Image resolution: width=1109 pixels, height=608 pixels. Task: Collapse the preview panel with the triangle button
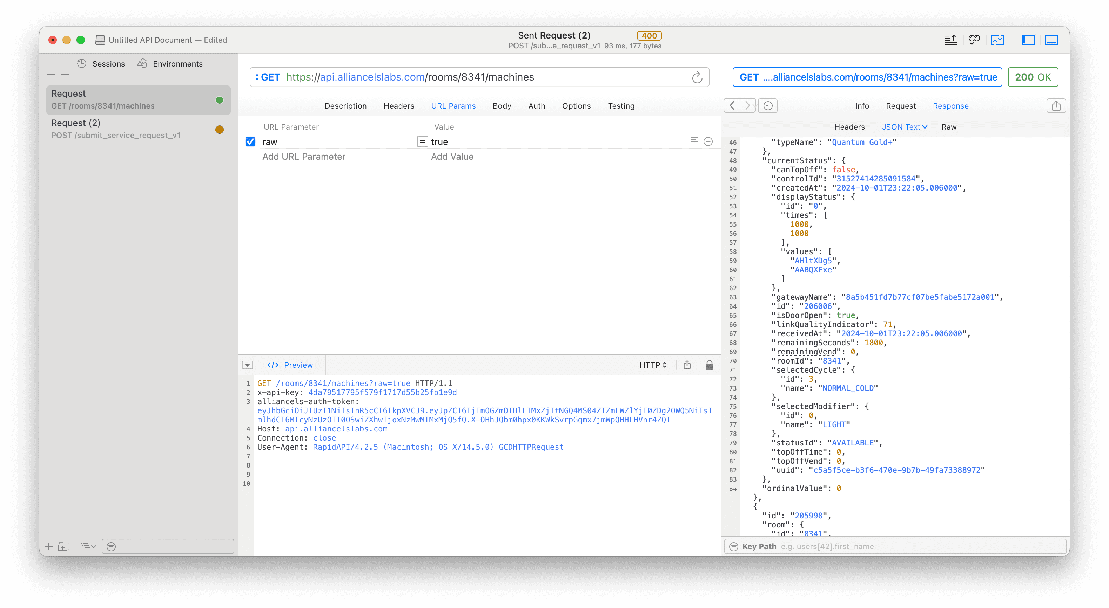(x=247, y=365)
